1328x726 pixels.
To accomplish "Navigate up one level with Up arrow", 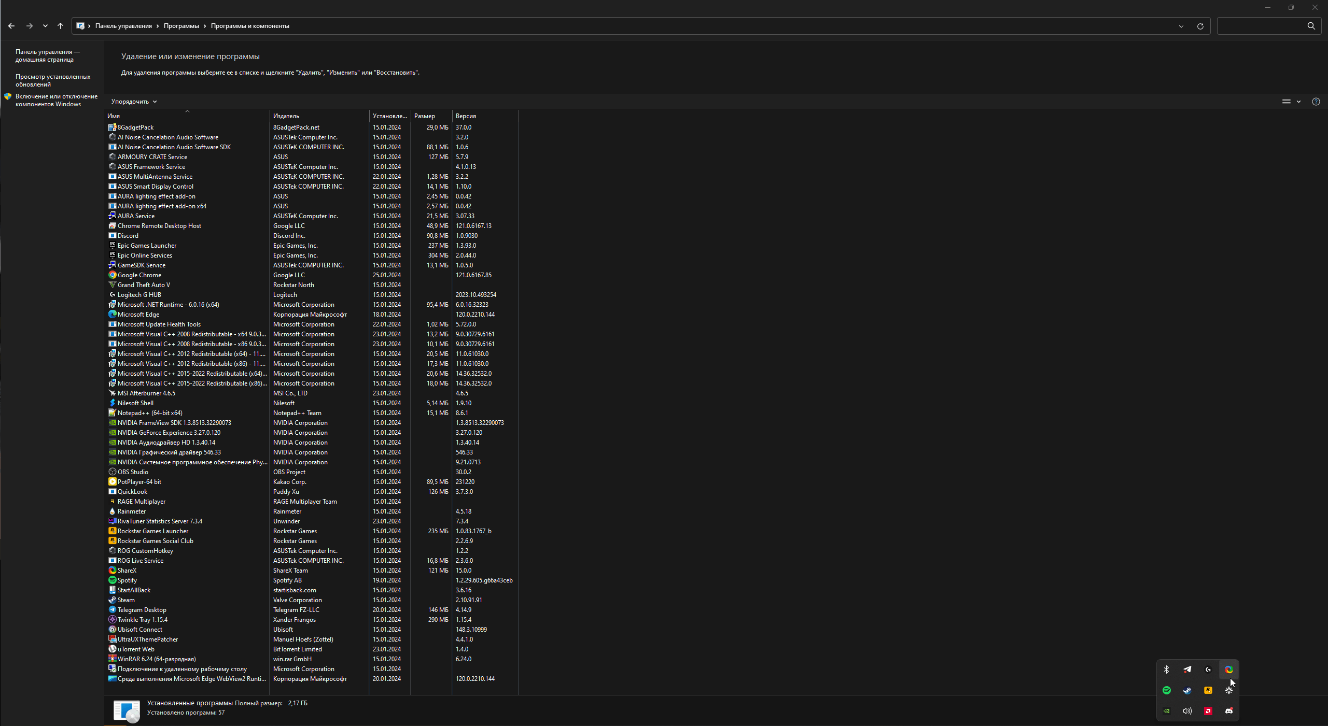I will coord(60,26).
